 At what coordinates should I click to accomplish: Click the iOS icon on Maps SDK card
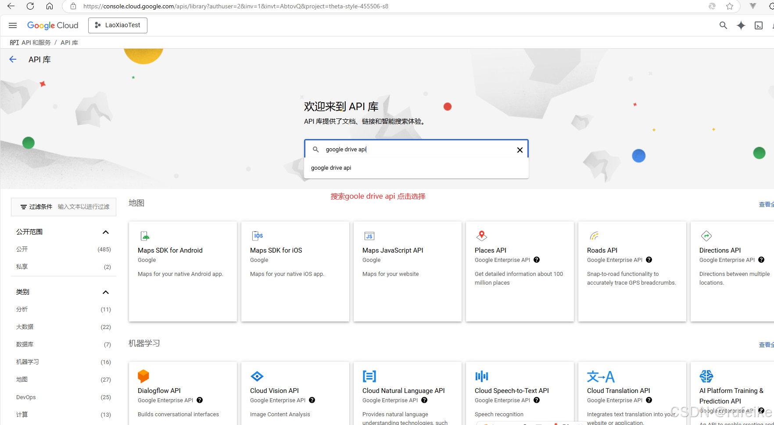click(258, 236)
